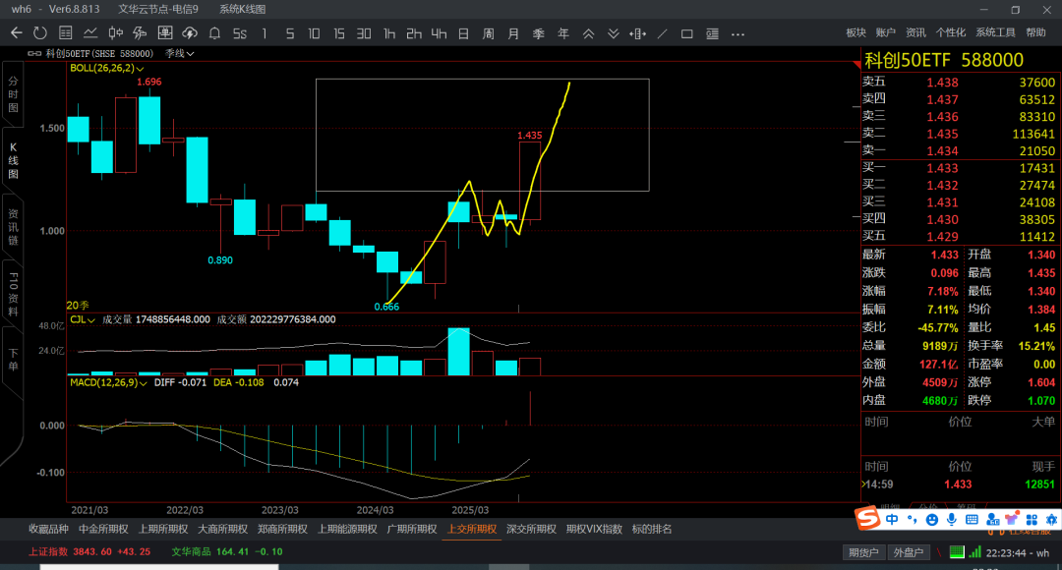Screen dimensions: 1062x570
Task: Open the 下单 side tab
Action: 13,360
